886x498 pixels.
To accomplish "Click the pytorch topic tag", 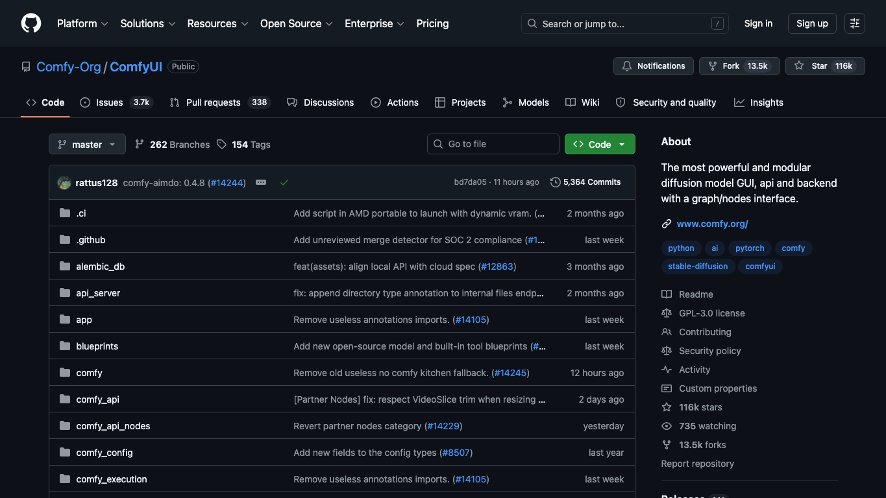I will pos(750,248).
